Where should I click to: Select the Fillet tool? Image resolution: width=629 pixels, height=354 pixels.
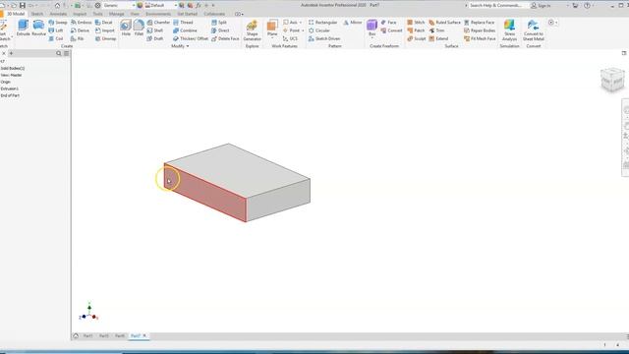click(x=139, y=28)
